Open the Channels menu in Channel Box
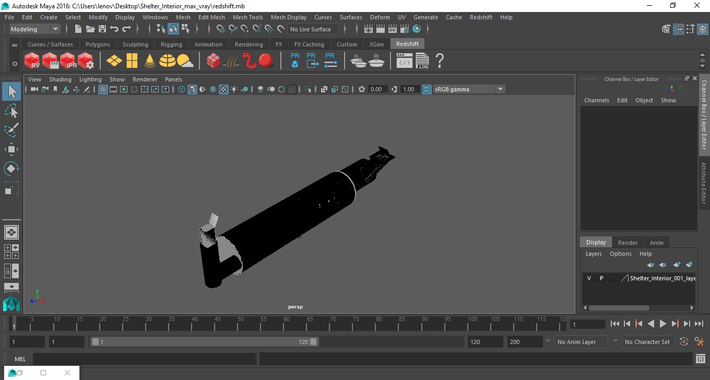This screenshot has width=710, height=380. click(596, 100)
